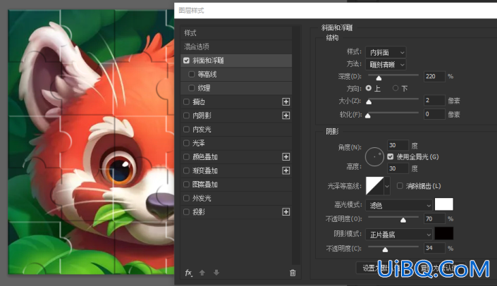Click the 高度 value field

pos(398,168)
